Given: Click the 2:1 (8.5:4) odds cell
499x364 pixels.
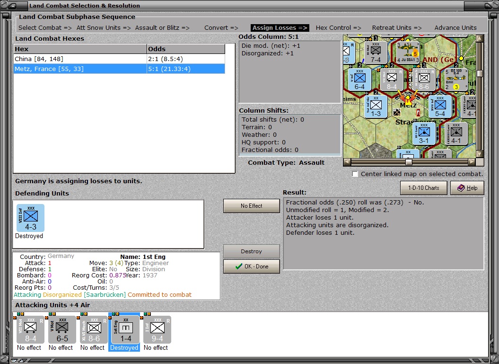Looking at the screenshot, I should pos(186,59).
